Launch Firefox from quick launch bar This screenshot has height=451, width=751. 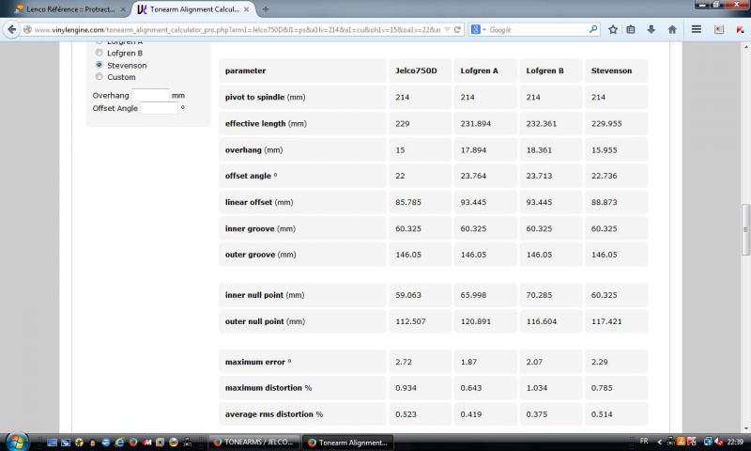pos(133,443)
